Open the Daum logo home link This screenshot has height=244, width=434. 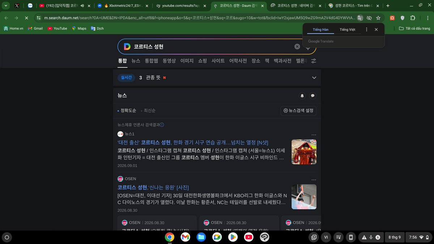[127, 47]
